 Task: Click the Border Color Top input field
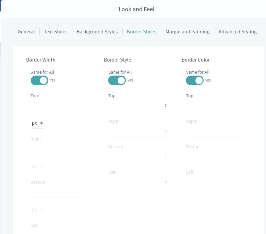[x=216, y=105]
